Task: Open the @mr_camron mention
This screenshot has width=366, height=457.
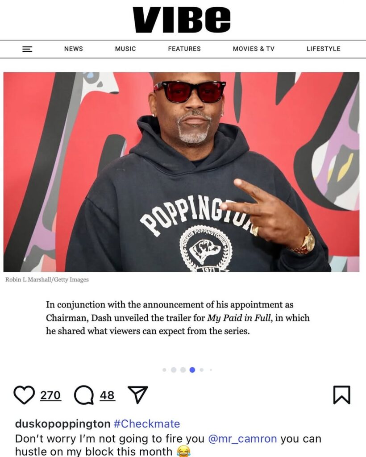Action: tap(242, 438)
